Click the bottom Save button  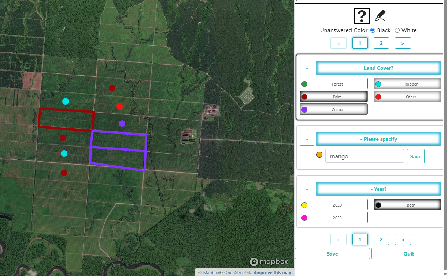[x=332, y=254]
